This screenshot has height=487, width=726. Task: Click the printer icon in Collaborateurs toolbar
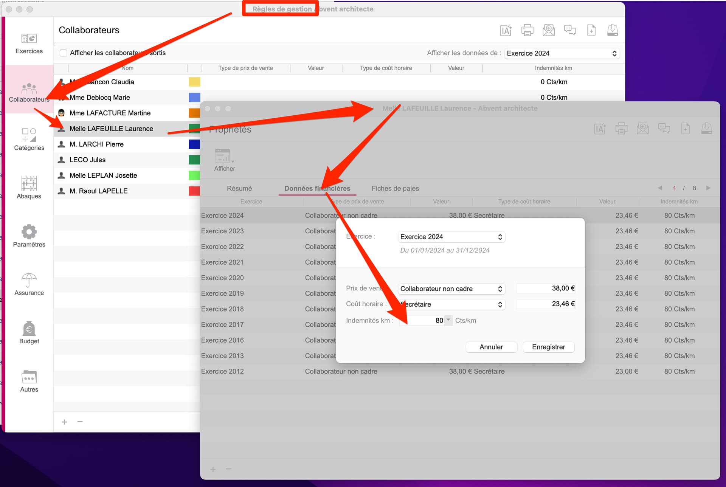coord(527,30)
